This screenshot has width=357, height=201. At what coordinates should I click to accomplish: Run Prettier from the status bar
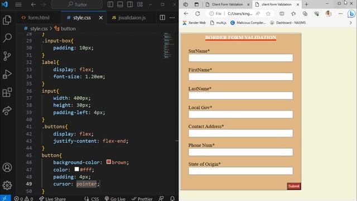coord(142,199)
